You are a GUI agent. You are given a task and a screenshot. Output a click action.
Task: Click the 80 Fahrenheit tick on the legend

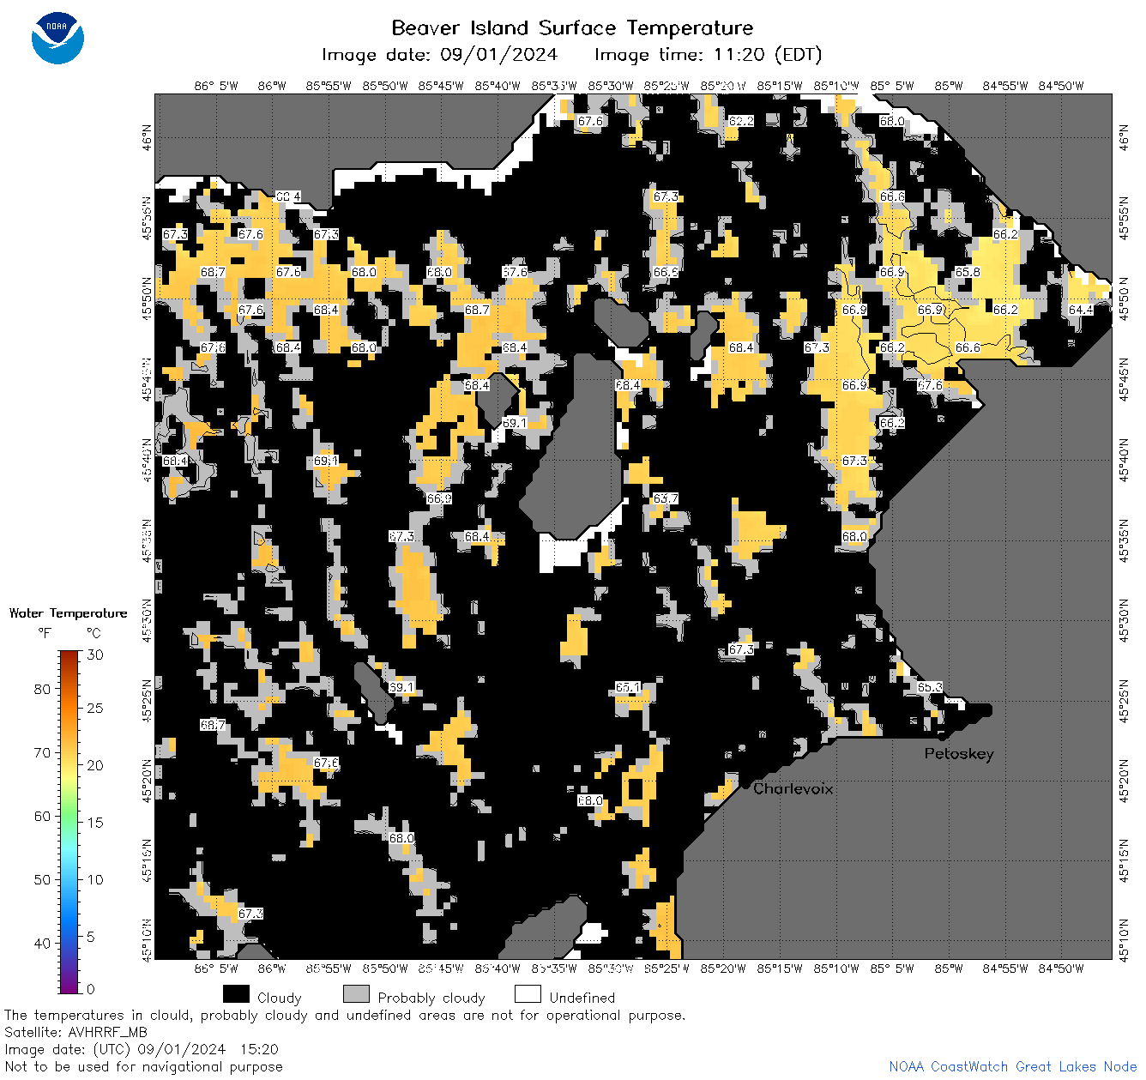[x=42, y=689]
